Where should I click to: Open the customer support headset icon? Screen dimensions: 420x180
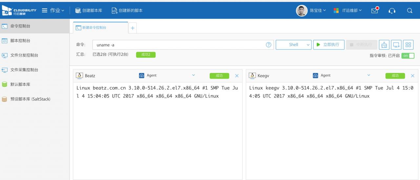[392, 10]
